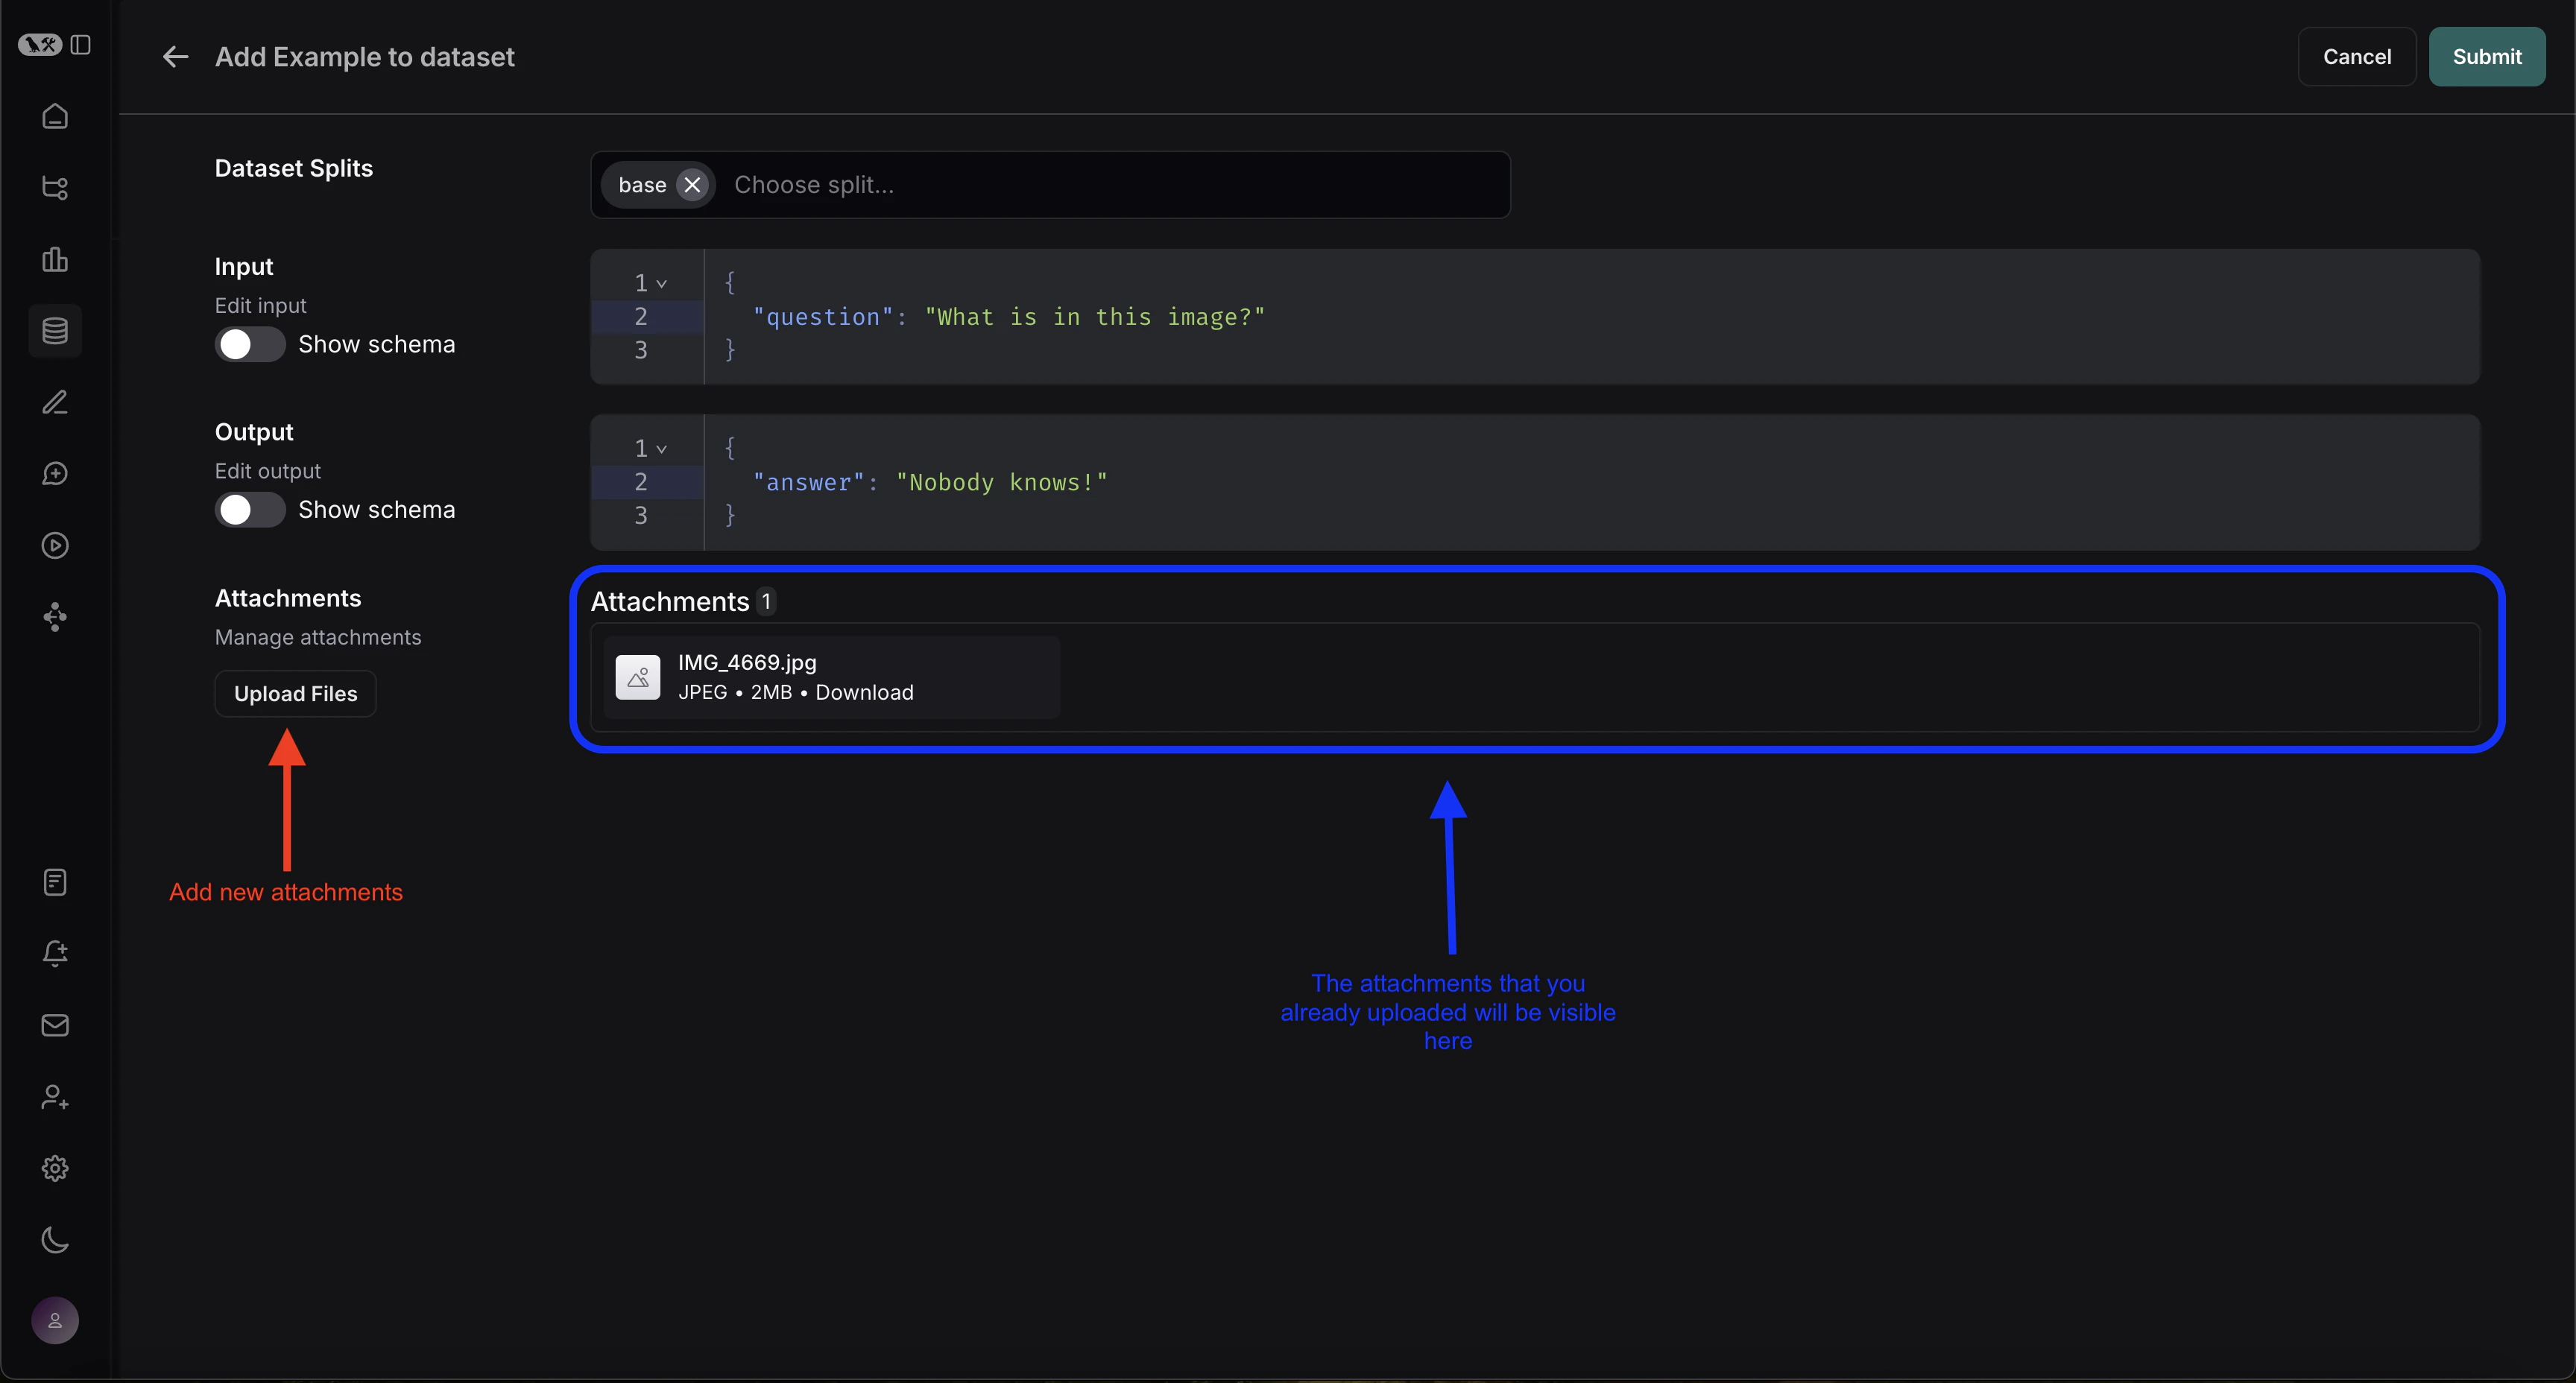2576x1383 pixels.
Task: Collapse line 1 of the Output JSON
Action: [662, 448]
